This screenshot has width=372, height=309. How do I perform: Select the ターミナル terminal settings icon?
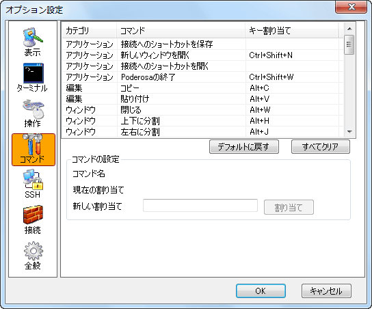33,77
